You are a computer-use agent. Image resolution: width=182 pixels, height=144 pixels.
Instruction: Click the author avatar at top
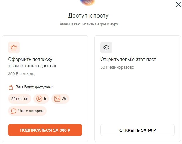[88, 2]
